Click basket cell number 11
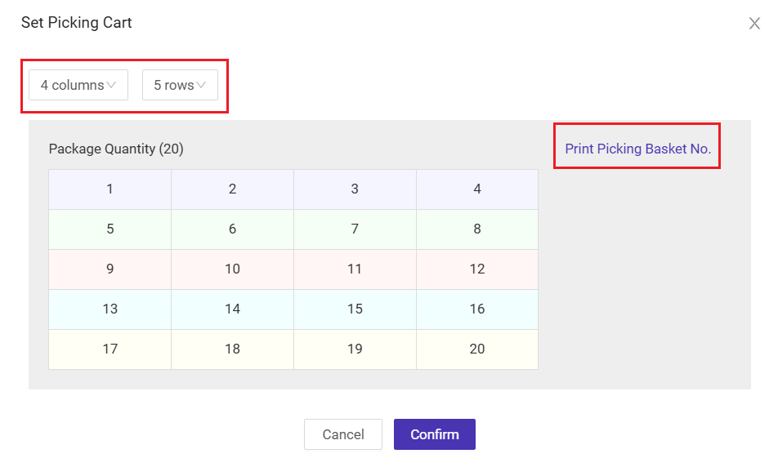The height and width of the screenshot is (467, 778). 355,269
